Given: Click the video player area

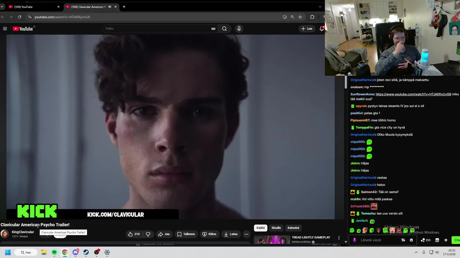Looking at the screenshot, I should [x=171, y=127].
